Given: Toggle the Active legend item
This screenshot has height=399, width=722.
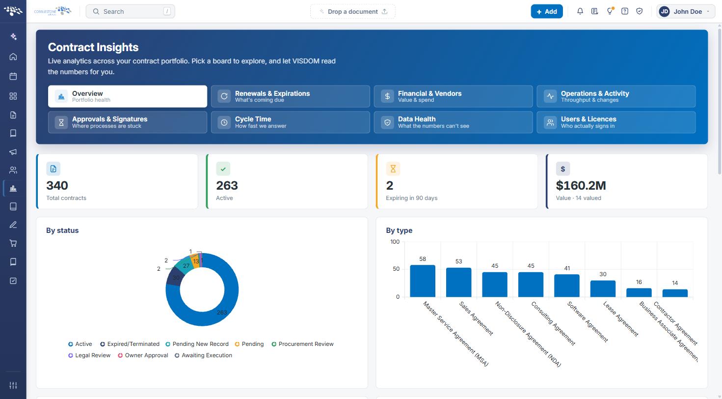Looking at the screenshot, I should (80, 344).
